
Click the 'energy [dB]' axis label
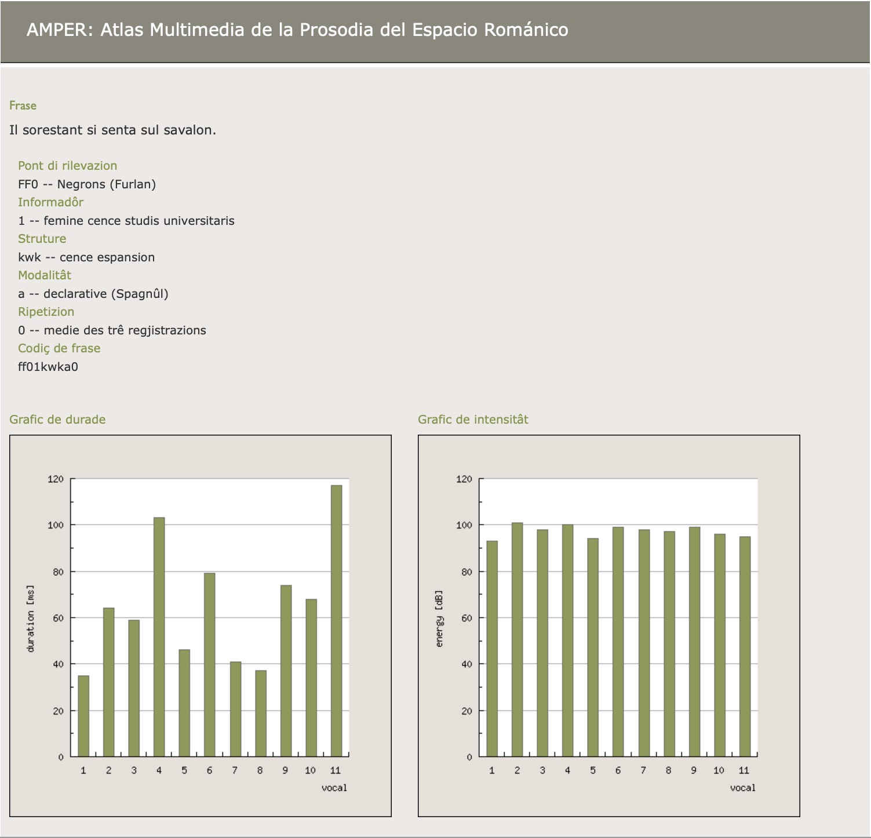(439, 618)
